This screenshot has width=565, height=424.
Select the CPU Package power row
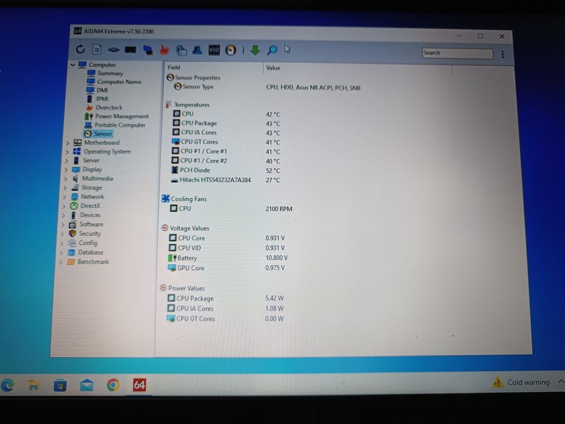pos(225,298)
